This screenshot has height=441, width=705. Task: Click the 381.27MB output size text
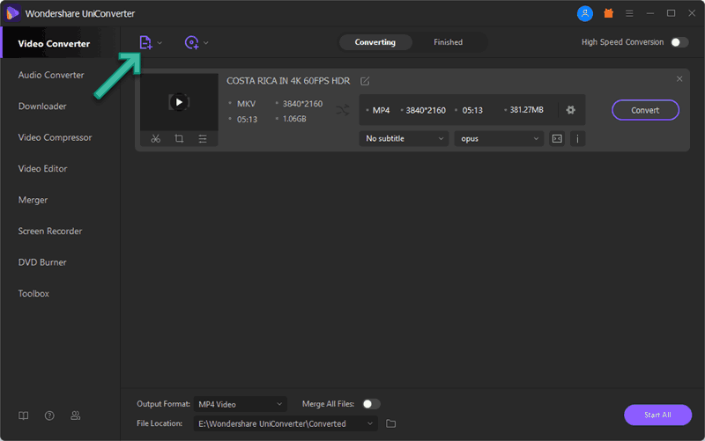[x=526, y=110]
